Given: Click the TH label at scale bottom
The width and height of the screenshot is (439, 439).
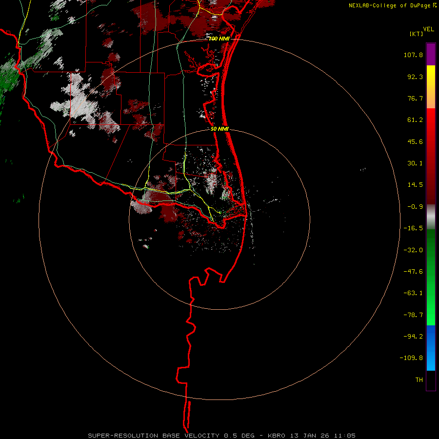Looking at the screenshot, I should click(x=419, y=380).
